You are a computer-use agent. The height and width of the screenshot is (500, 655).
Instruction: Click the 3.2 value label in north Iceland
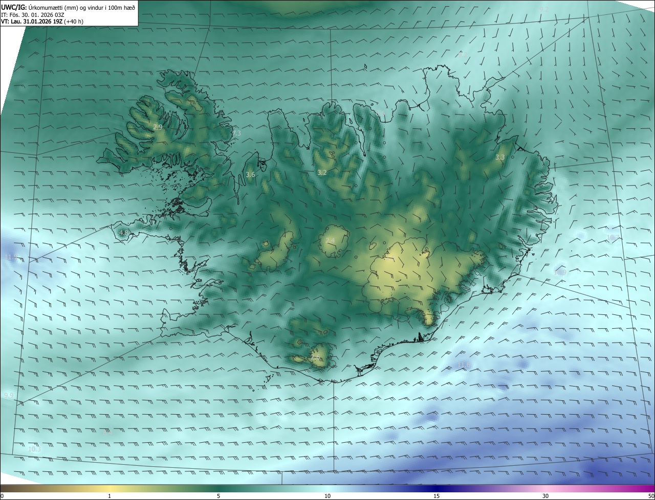322,173
